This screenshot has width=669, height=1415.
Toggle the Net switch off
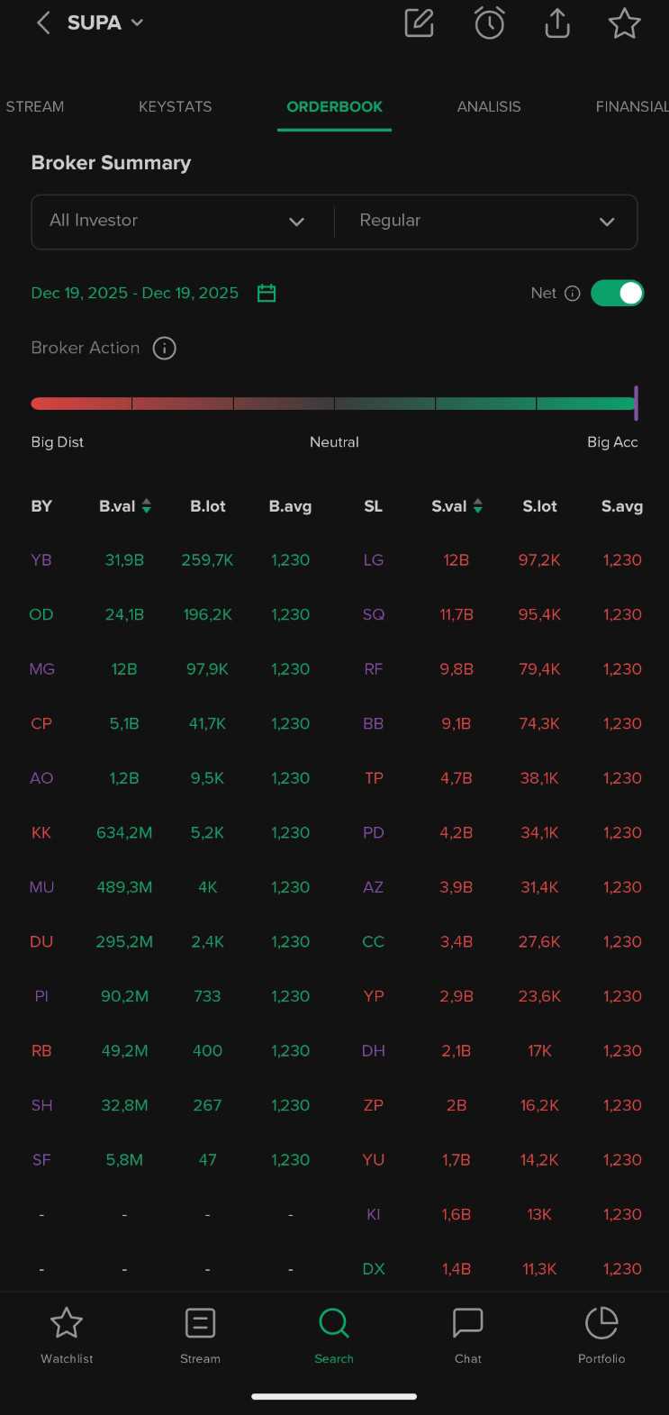pos(617,293)
